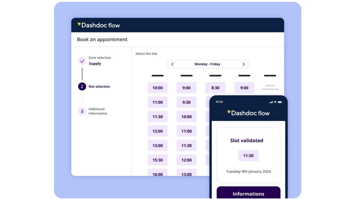Open previous days using the left chevron

tap(172, 64)
